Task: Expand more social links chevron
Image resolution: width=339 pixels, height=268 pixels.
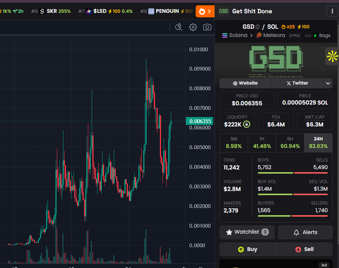Action: (328, 83)
